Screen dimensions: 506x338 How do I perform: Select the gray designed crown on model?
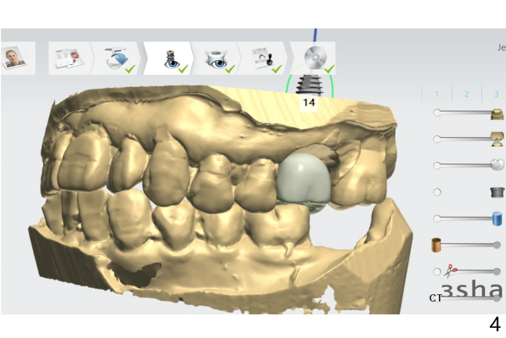[304, 179]
